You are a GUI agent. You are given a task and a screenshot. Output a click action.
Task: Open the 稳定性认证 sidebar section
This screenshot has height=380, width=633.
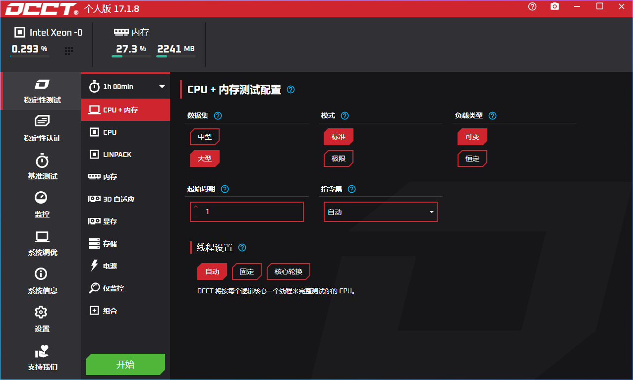pos(42,129)
